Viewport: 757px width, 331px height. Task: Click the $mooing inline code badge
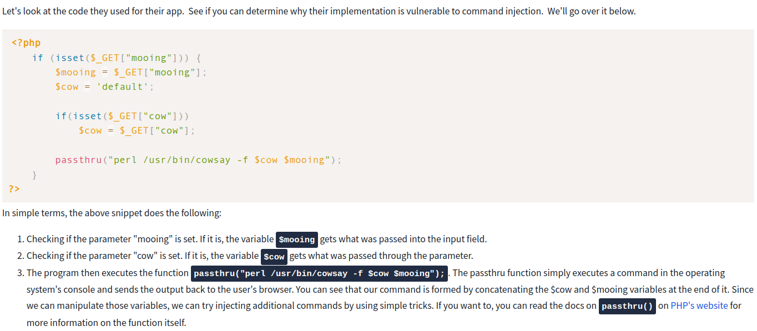point(297,240)
